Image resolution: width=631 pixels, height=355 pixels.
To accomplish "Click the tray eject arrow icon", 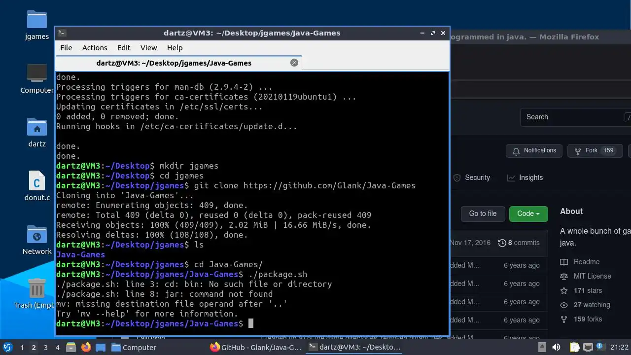I will click(x=542, y=347).
